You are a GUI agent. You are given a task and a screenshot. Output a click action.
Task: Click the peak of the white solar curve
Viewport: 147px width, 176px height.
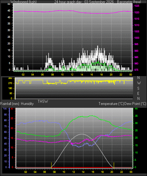coord(82,134)
